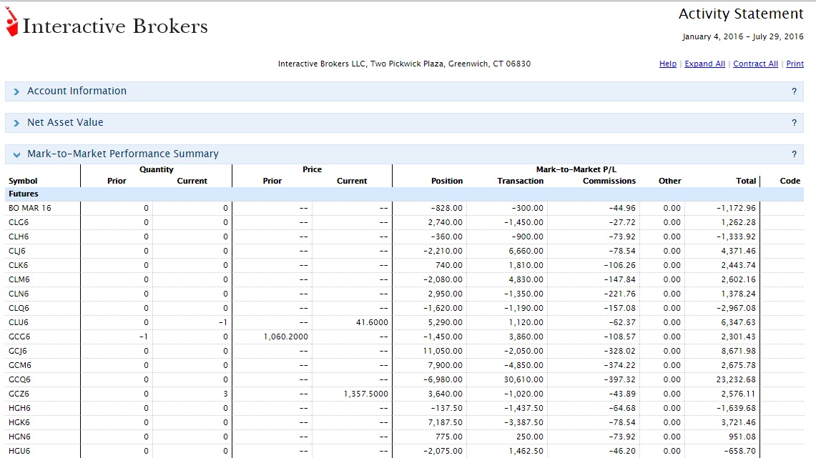Select the CLU6 symbol
The width and height of the screenshot is (816, 458).
[18, 322]
